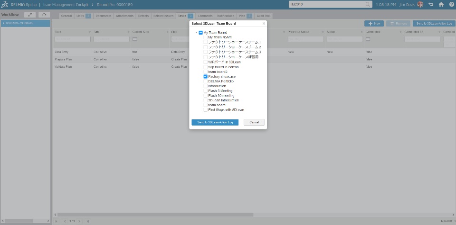Expand workflow node 0000189 in left panel
Image resolution: width=456 pixels, height=225 pixels.
click(3, 23)
